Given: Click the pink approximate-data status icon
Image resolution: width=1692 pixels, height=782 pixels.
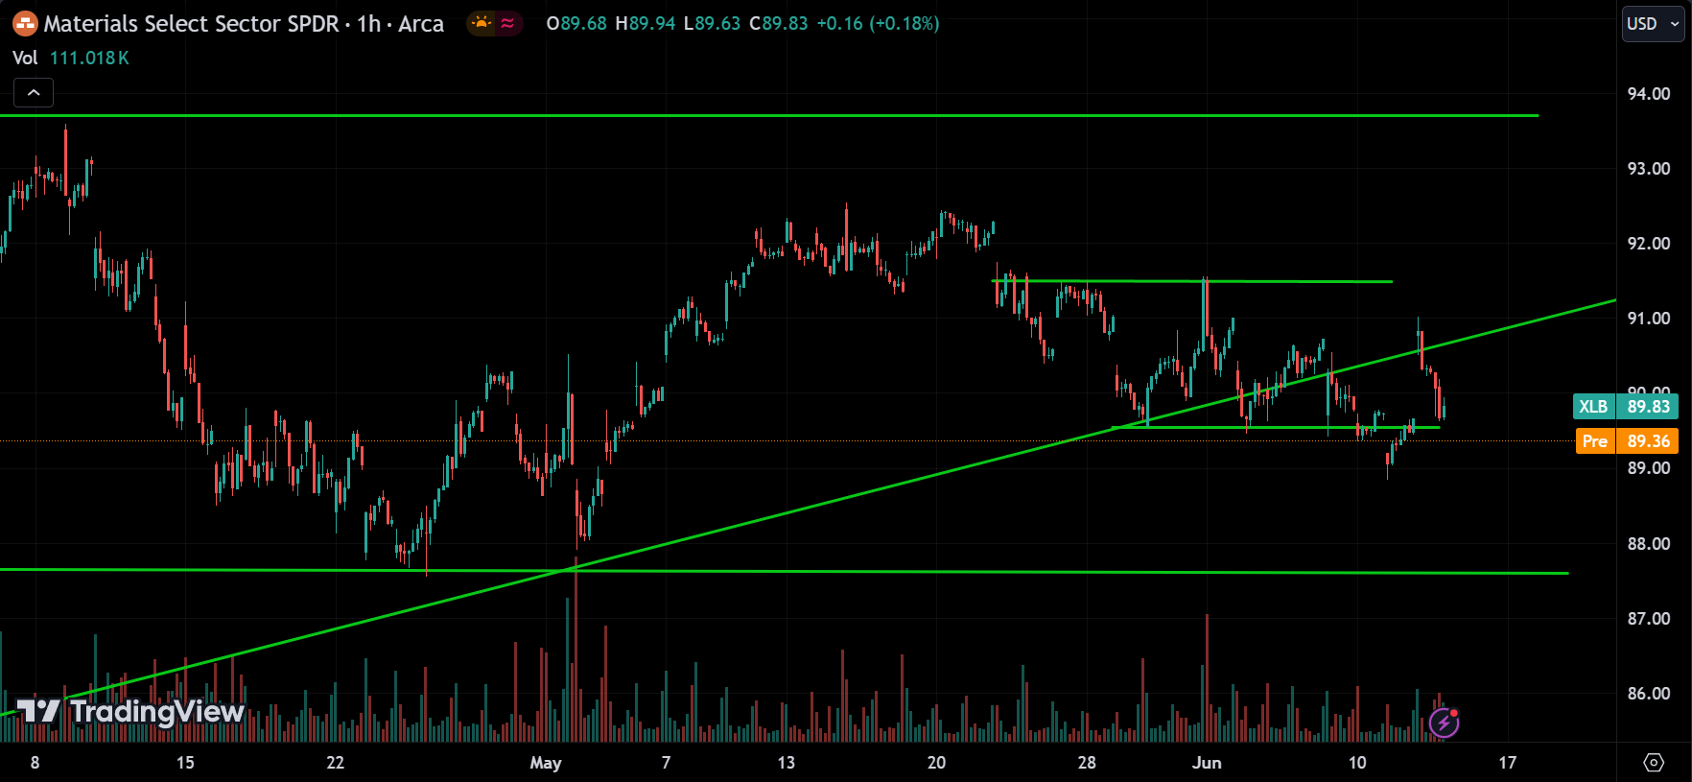Looking at the screenshot, I should coord(508,23).
